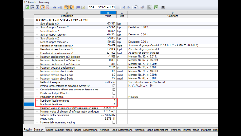The height and width of the screenshot is (136, 241).
Task: Select column C header
Action: click(122, 13)
